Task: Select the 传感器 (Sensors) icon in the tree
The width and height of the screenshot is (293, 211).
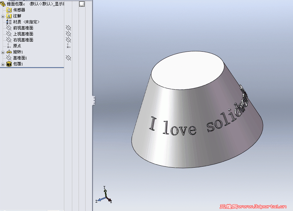Action: (8, 10)
